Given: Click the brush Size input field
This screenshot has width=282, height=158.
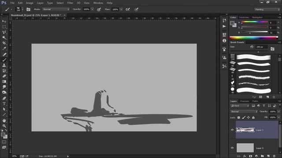Looking at the screenshot, I should [261, 47].
